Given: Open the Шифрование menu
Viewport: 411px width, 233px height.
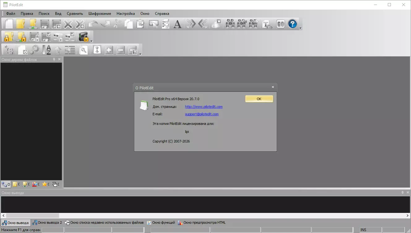Looking at the screenshot, I should coord(100,14).
